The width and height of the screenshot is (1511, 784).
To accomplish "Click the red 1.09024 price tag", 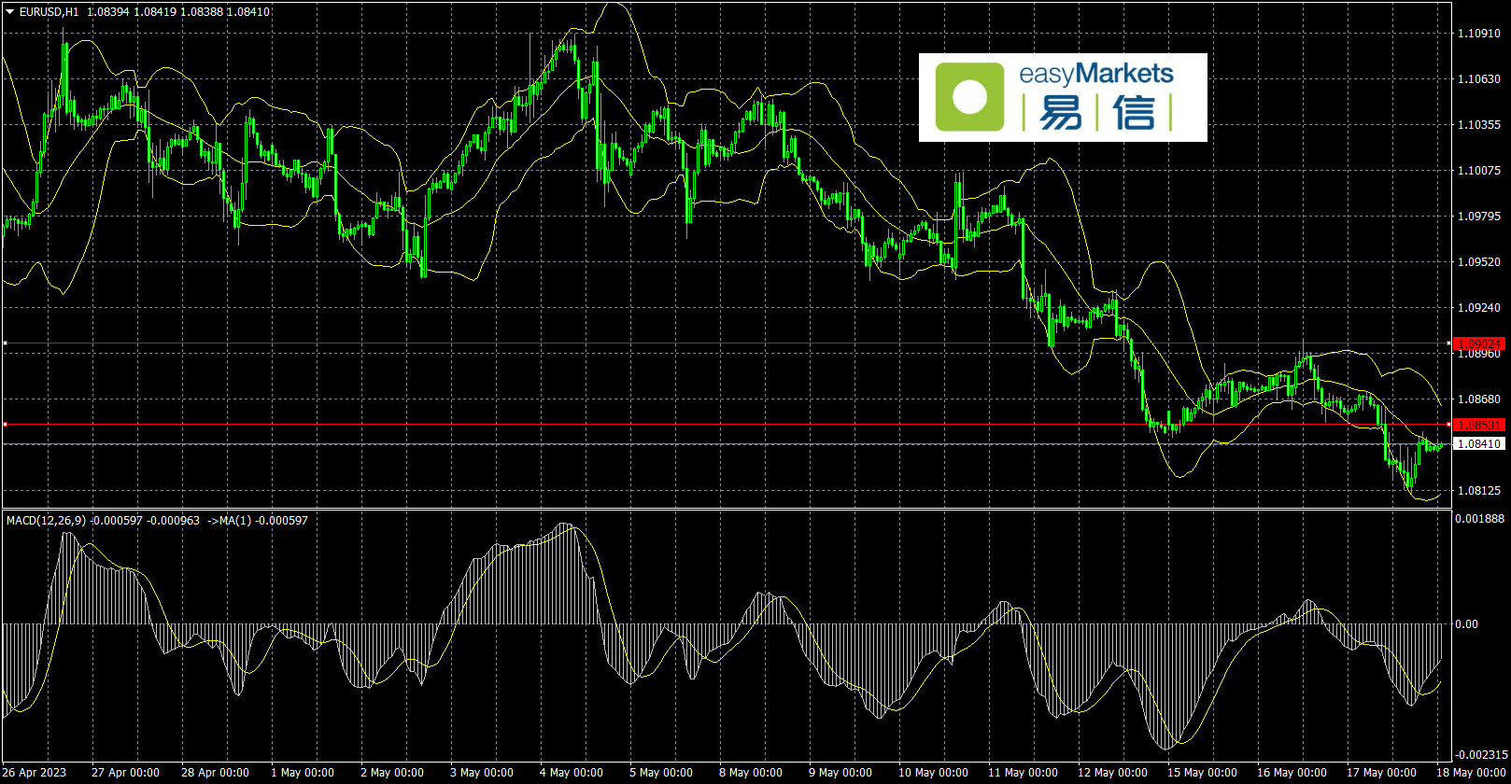I will tap(1479, 343).
